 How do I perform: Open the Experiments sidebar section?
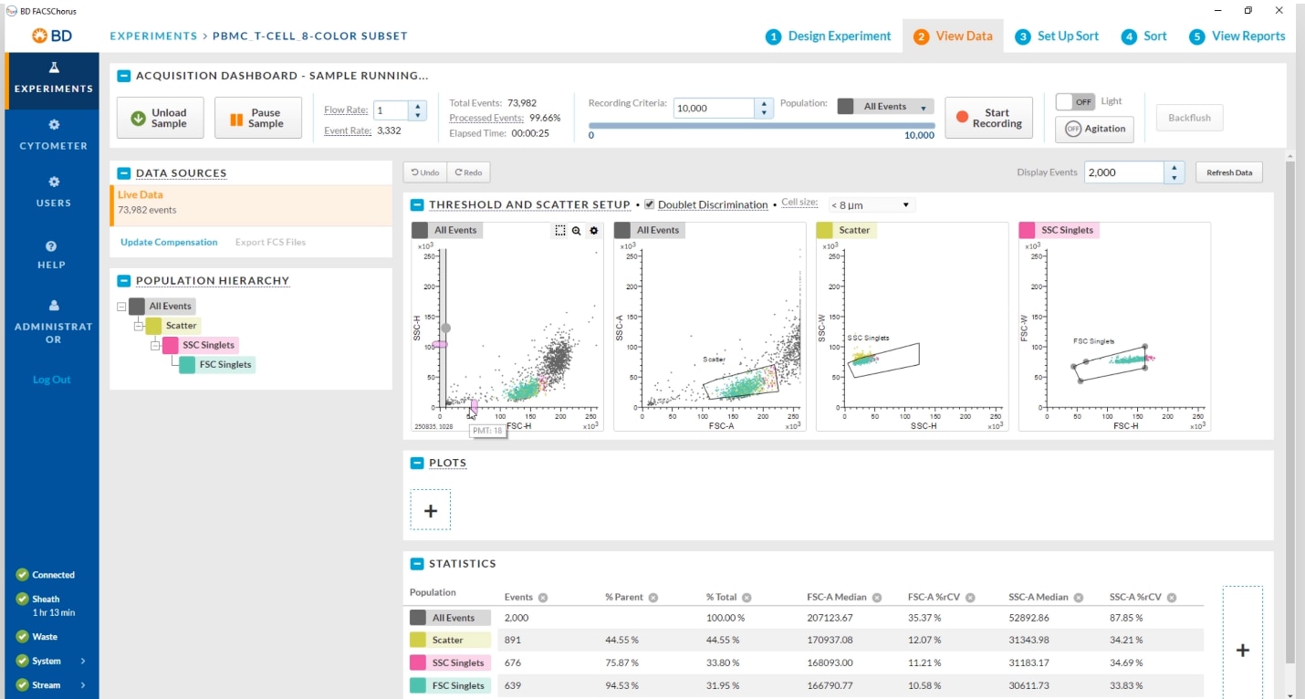coord(53,80)
